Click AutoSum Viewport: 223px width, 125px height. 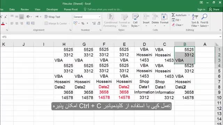(179, 15)
